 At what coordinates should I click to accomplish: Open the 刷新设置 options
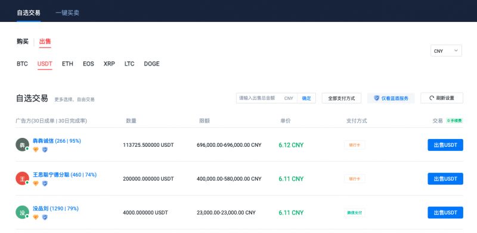tap(442, 98)
